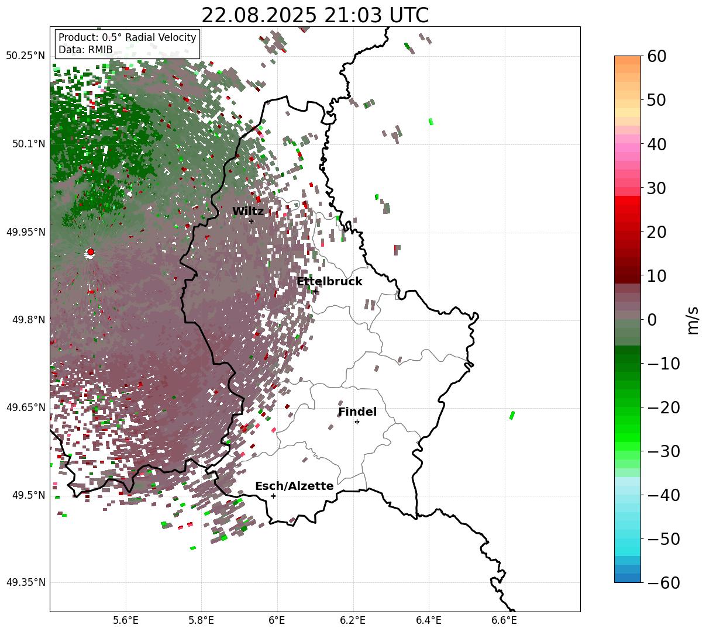Click the colorbar tick label 50

657,100
